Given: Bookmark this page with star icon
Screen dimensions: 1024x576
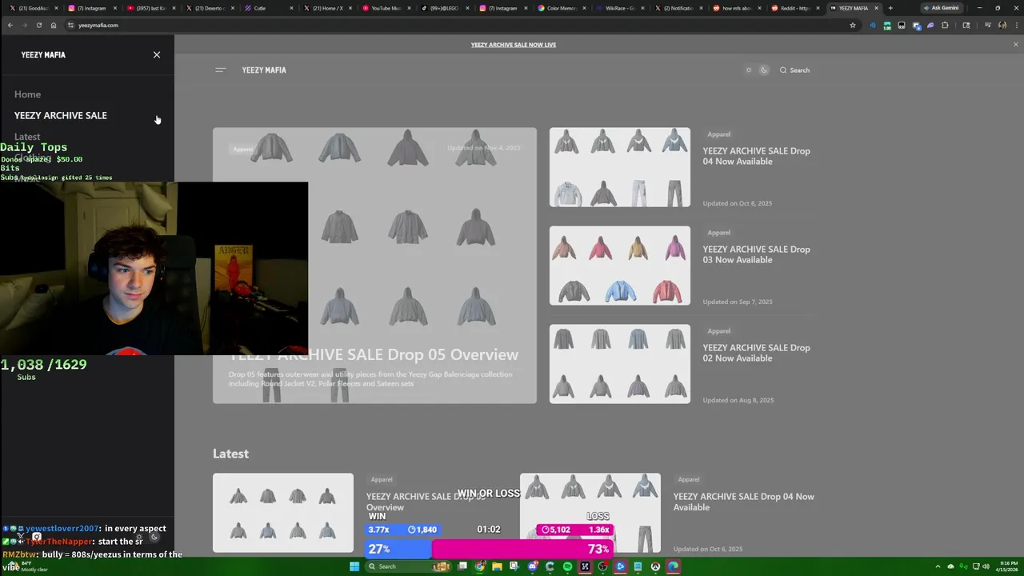Looking at the screenshot, I should [853, 25].
